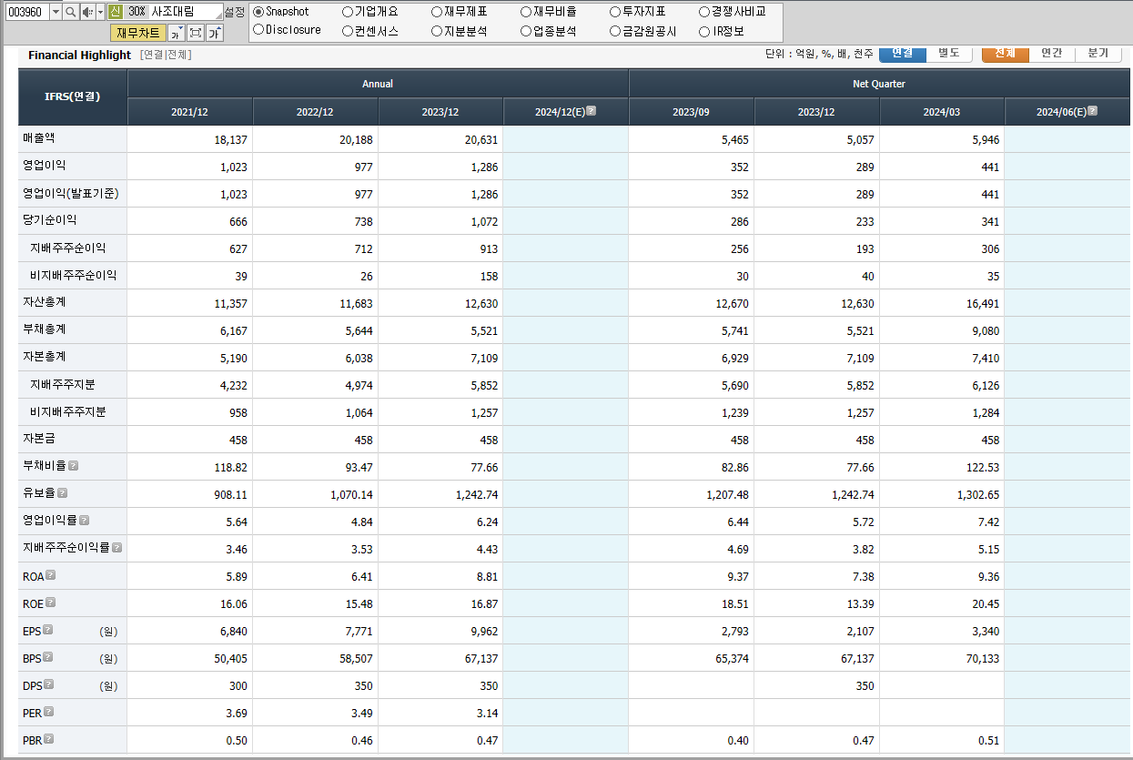Click the 당기순이익 row label
Viewport: 1133px width, 760px height.
tap(49, 219)
